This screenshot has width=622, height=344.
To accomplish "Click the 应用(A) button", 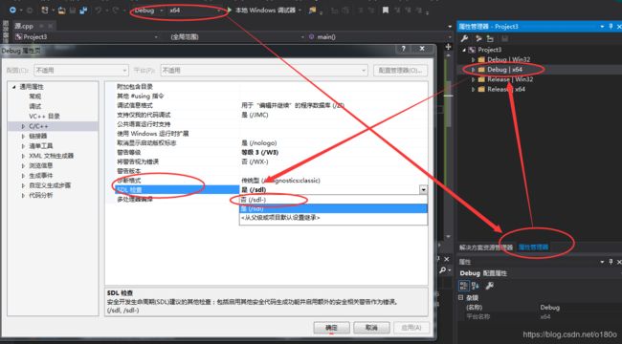I will click(x=411, y=328).
